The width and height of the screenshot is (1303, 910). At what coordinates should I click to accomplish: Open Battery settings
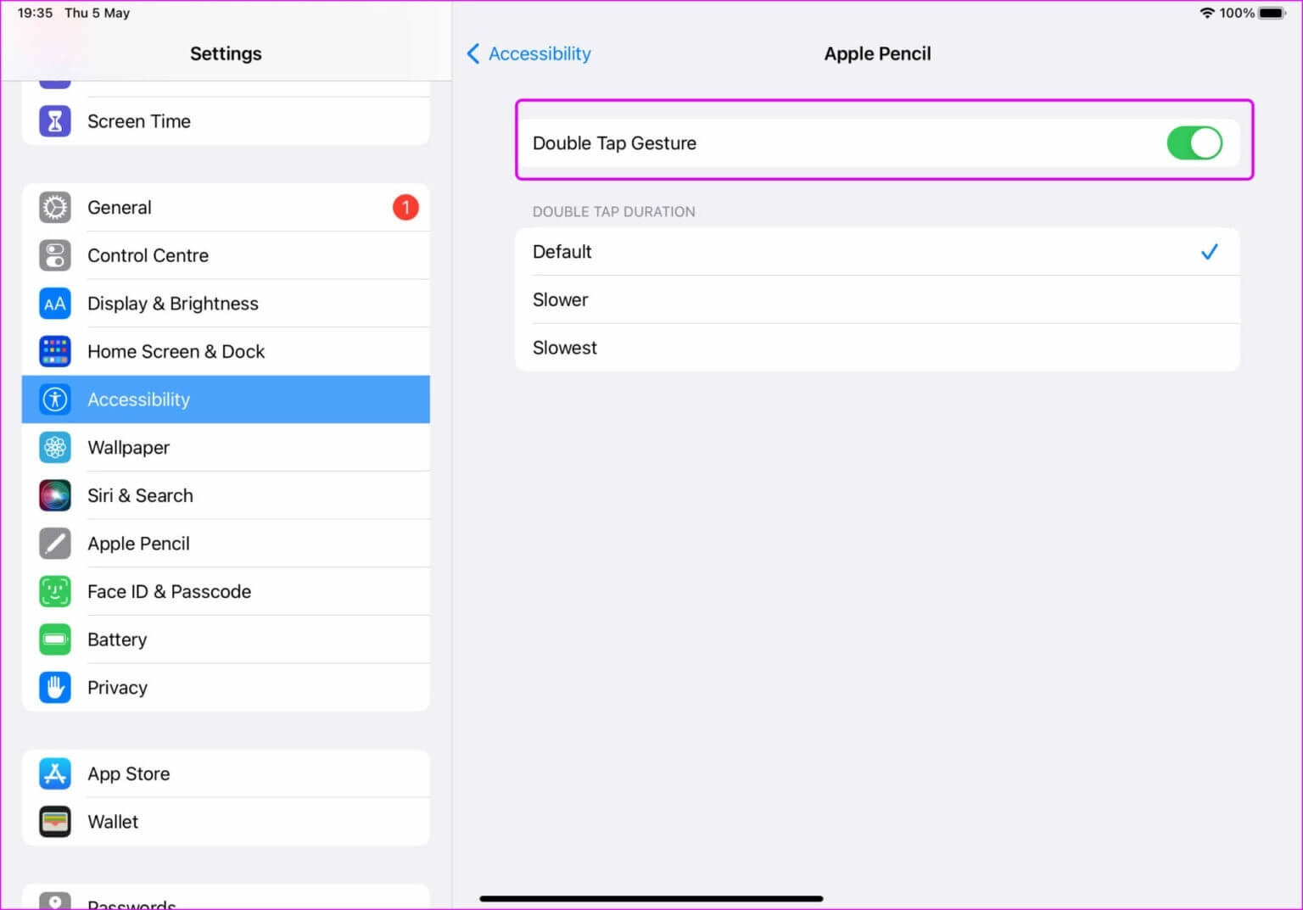pos(226,639)
